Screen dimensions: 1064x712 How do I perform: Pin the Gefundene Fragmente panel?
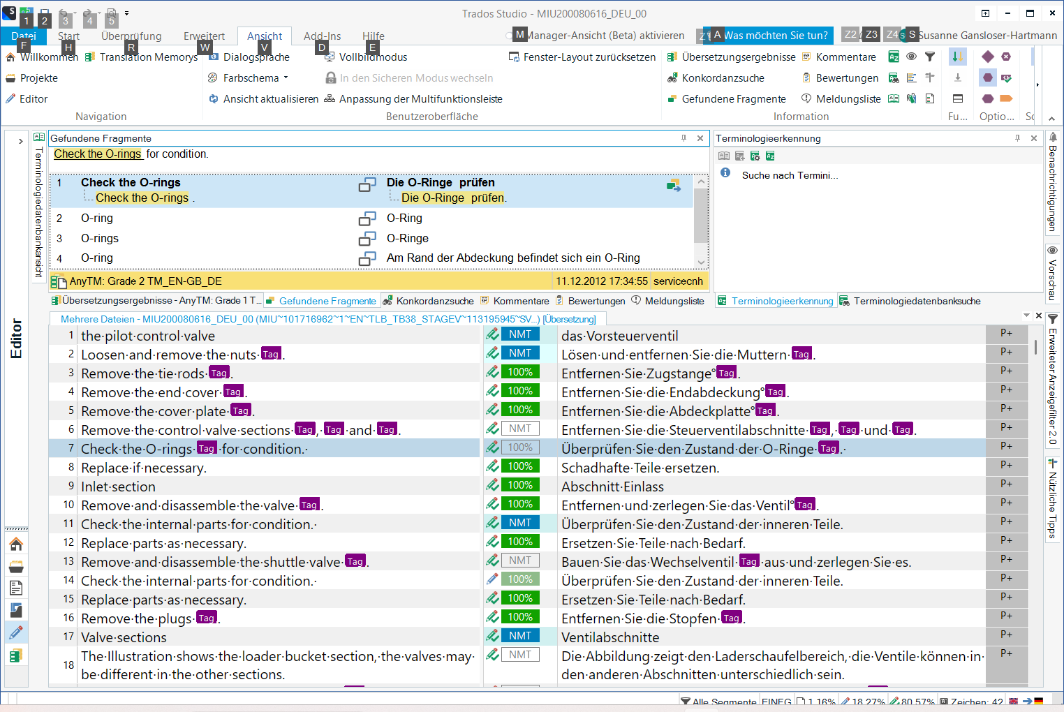tap(684, 138)
